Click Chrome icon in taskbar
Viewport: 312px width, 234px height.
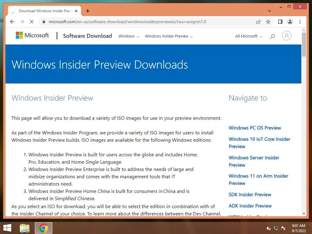pos(43,228)
